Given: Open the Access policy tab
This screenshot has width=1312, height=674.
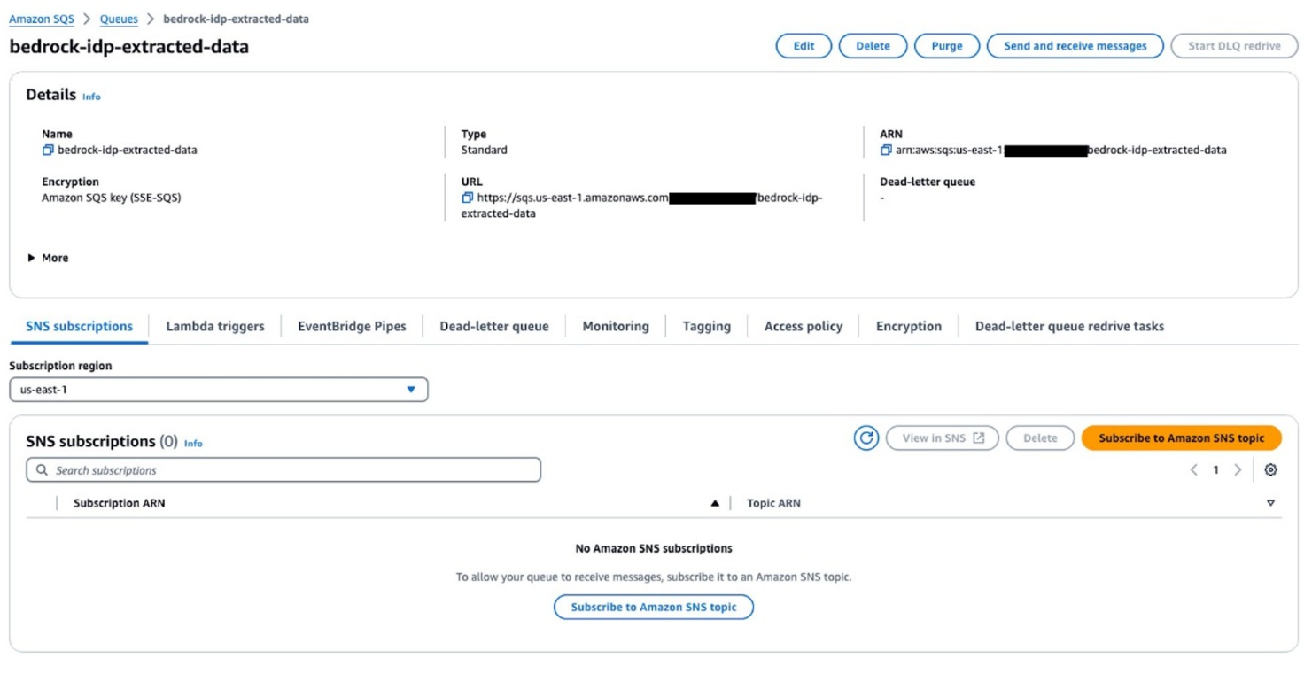Looking at the screenshot, I should pyautogui.click(x=804, y=326).
